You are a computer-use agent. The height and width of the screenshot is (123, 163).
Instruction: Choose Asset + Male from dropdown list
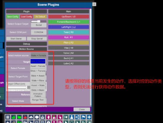tap(38, 85)
